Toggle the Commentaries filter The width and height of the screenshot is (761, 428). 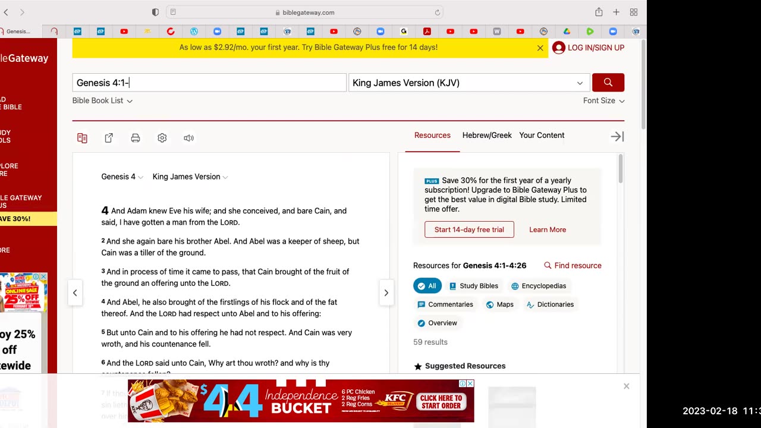[445, 304]
